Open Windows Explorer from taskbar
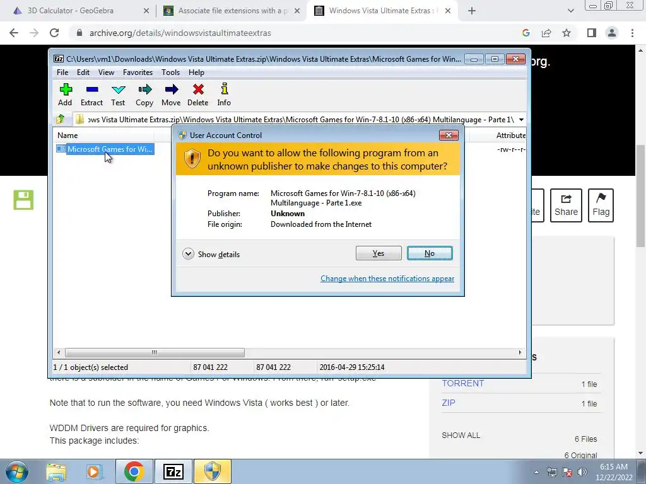 pos(56,471)
